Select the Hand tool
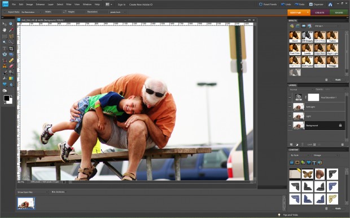Image resolution: width=350 pixels, height=218 pixels. coord(5,30)
